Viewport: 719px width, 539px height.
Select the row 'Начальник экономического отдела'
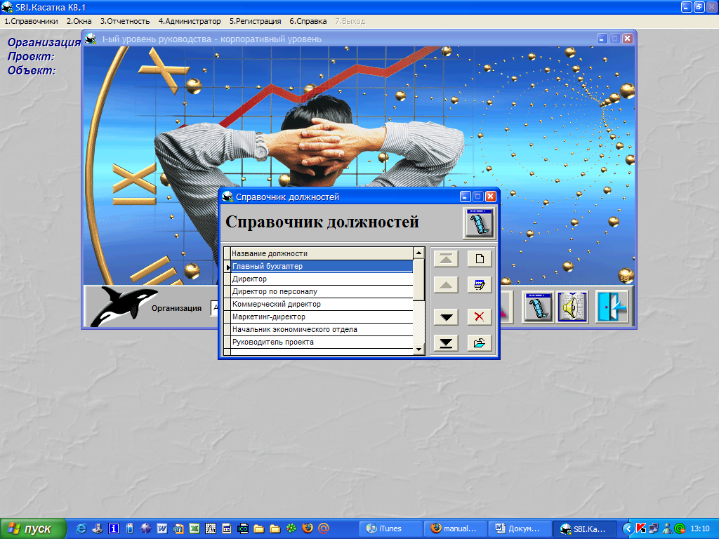point(322,330)
